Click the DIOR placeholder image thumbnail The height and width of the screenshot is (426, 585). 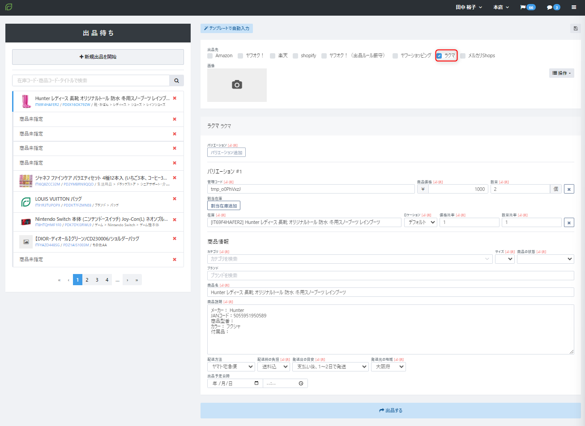click(26, 242)
